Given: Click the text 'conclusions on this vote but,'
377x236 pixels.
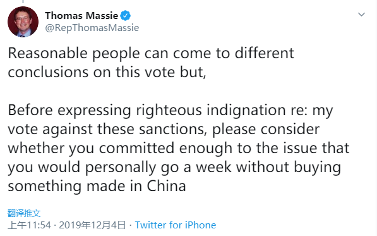Looking at the screenshot, I should (x=107, y=72).
